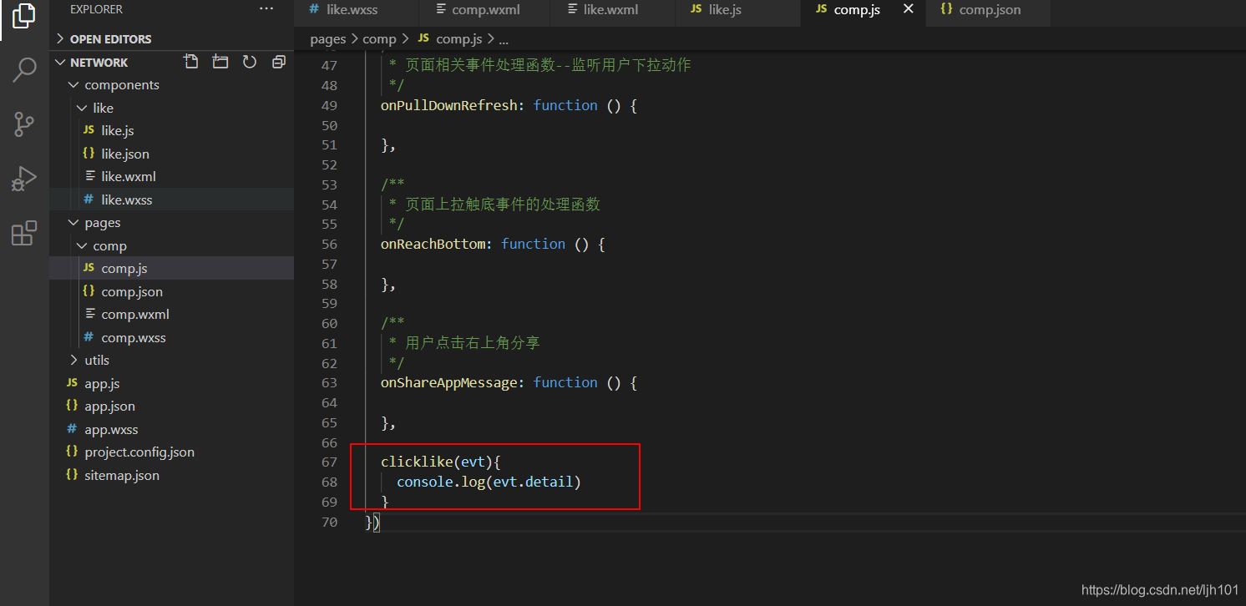Viewport: 1246px width, 606px height.
Task: Place cursor on onShareAppMessage
Action: pos(449,382)
